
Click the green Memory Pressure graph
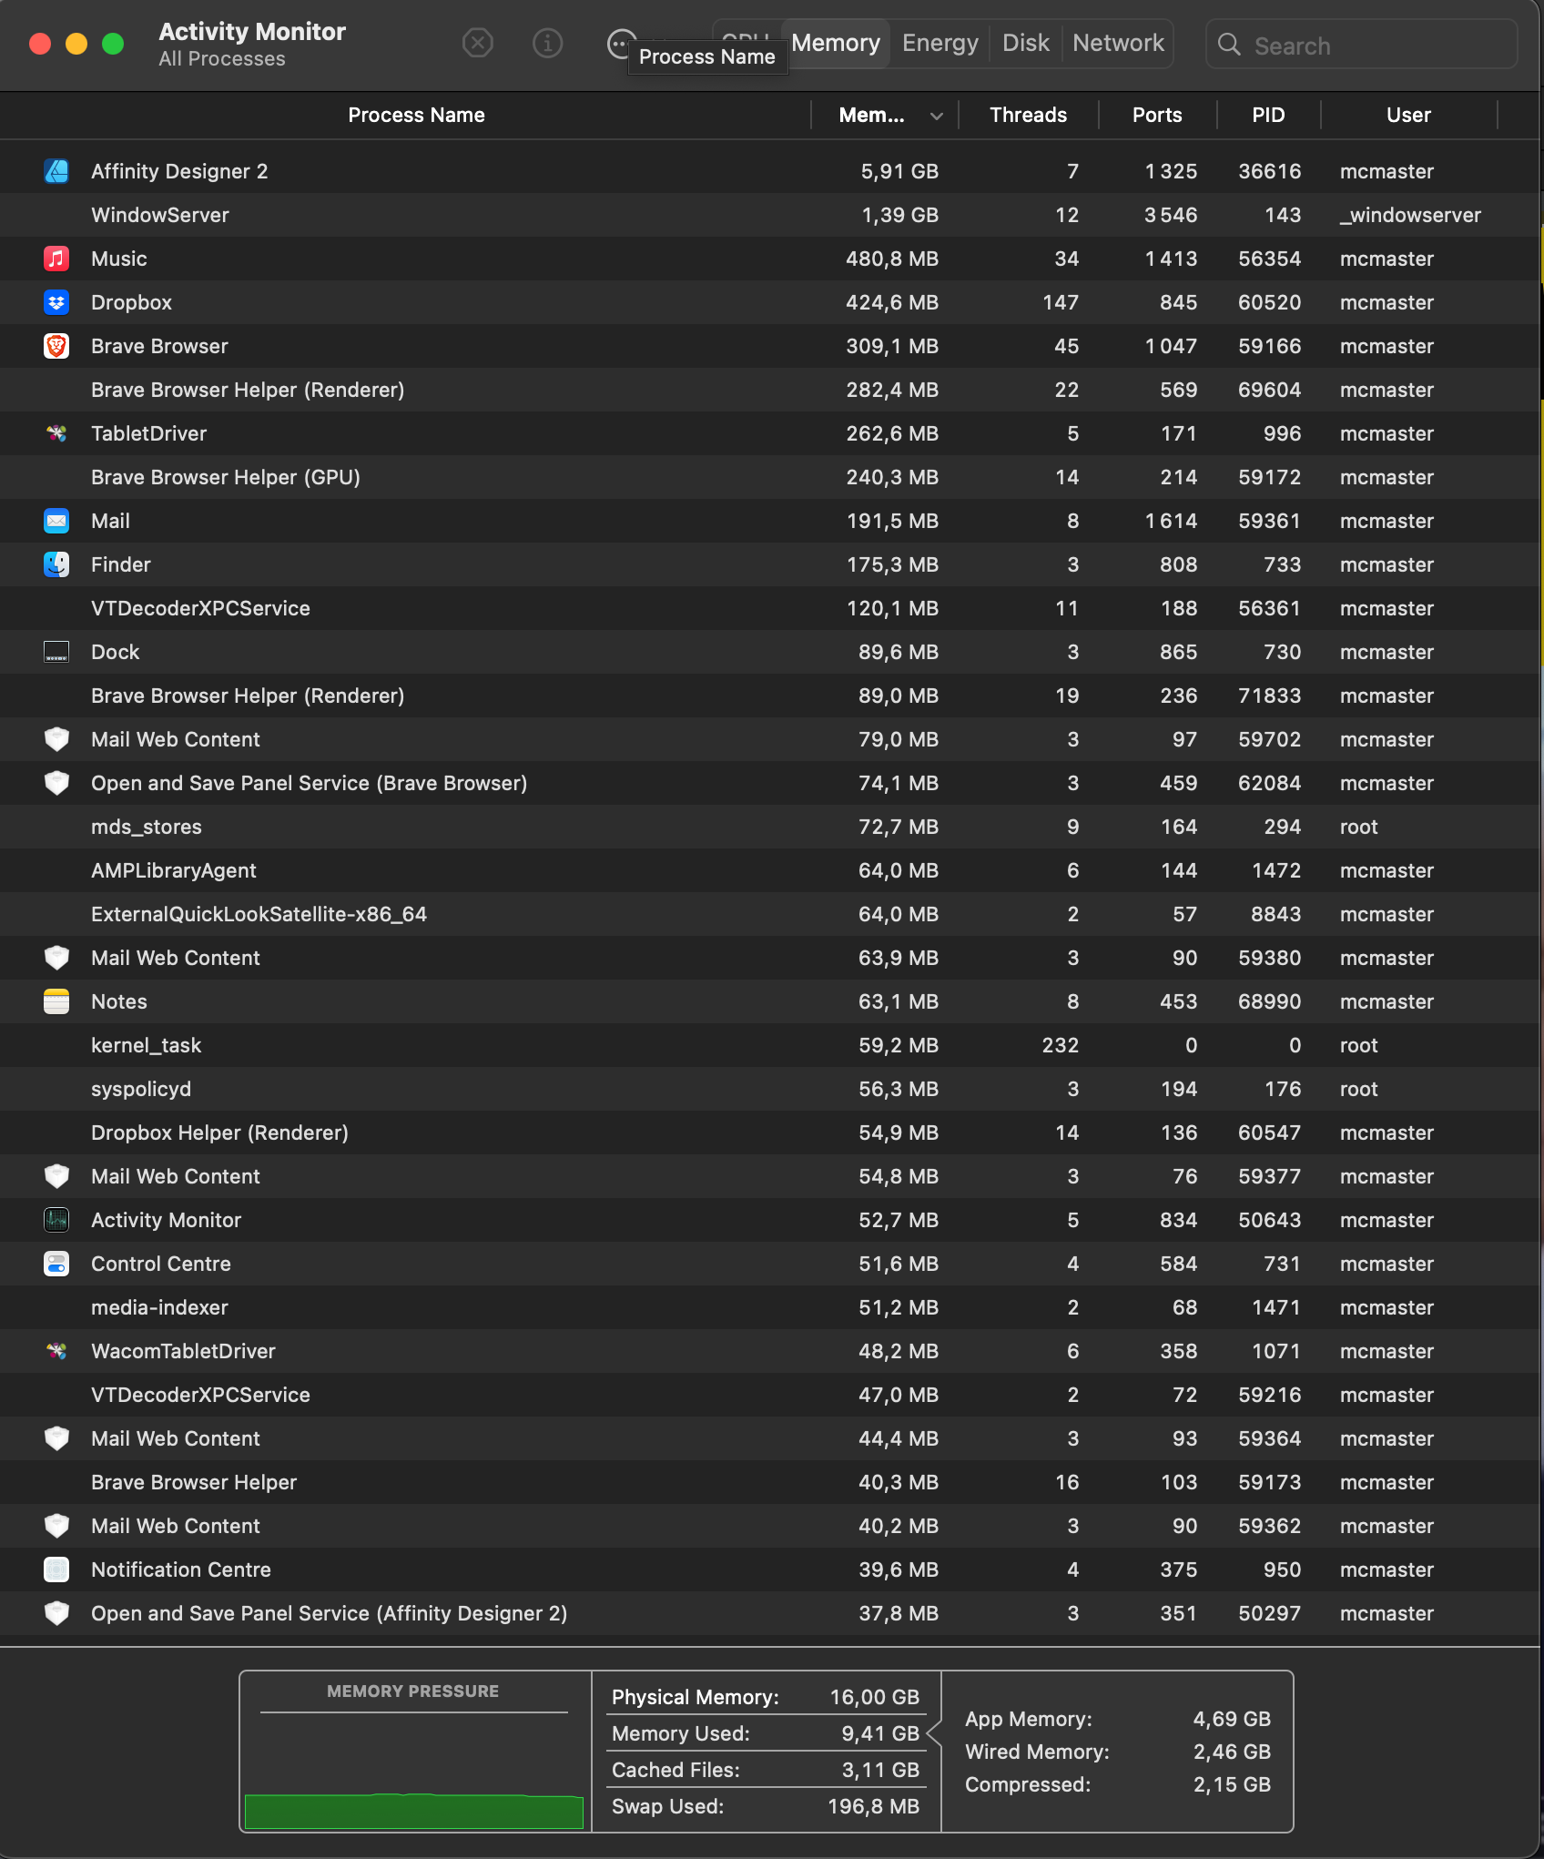coord(413,1810)
